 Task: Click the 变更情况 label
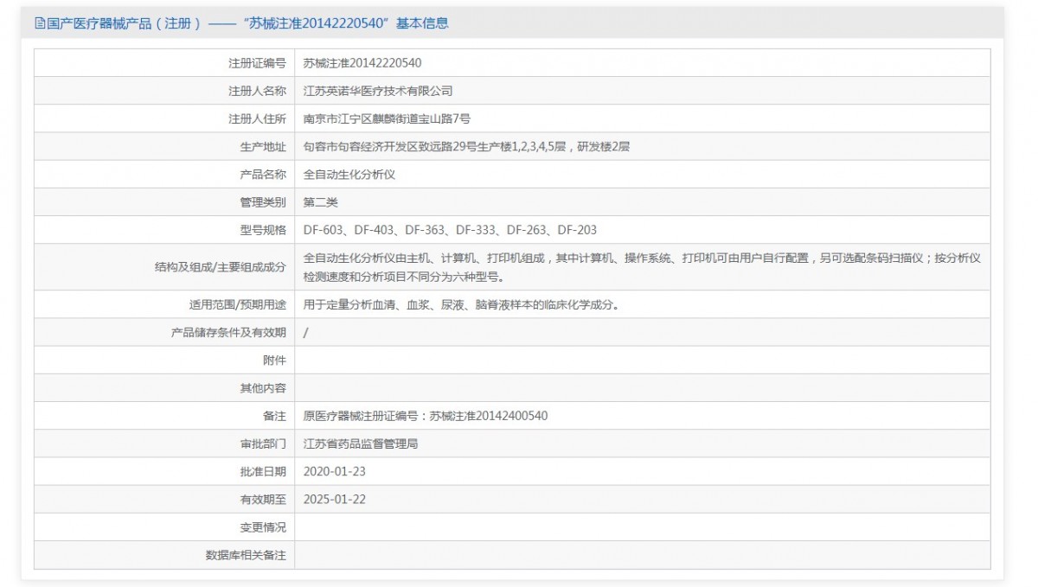[263, 527]
